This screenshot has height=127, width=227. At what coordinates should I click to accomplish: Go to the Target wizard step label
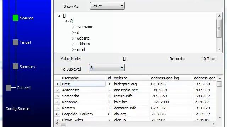pos(25,42)
